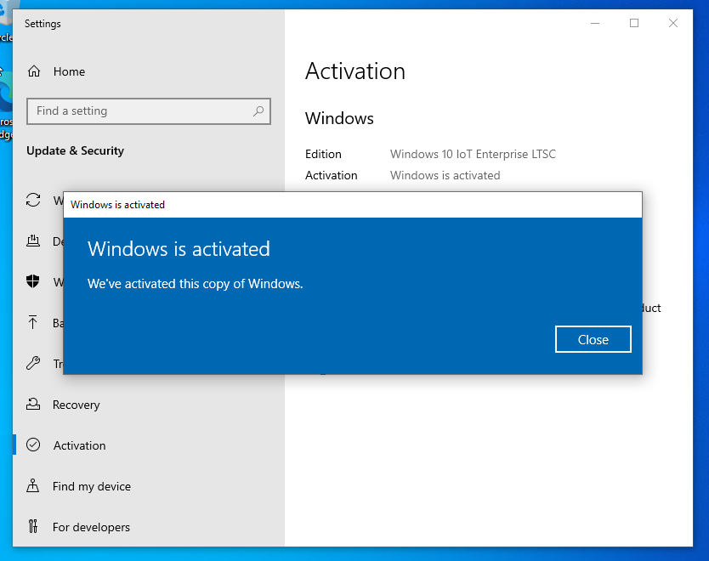The width and height of the screenshot is (709, 561).
Task: Open For developers settings page
Action: [x=91, y=527]
